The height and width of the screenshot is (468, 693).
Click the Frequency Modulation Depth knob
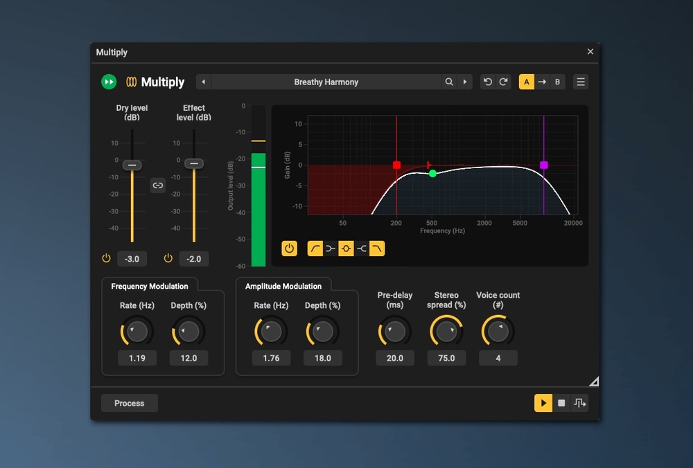188,331
